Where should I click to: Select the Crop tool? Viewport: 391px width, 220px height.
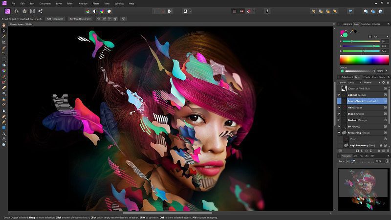point(4,42)
